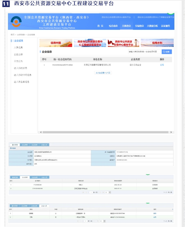Switch to 企业人员 tab above 基本信息 form

click(44, 145)
